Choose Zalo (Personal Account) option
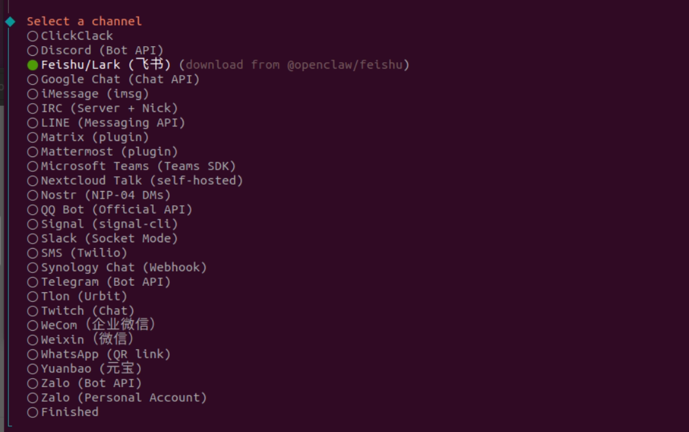 coord(117,398)
